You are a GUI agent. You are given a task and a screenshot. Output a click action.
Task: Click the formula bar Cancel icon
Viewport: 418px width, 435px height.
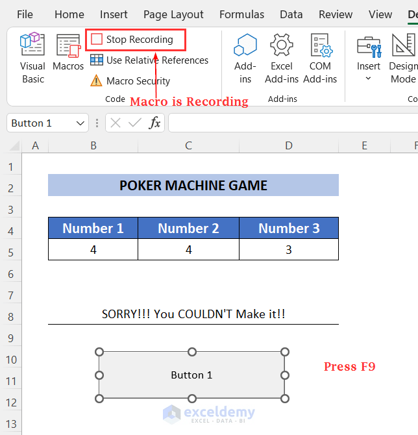[x=116, y=123]
